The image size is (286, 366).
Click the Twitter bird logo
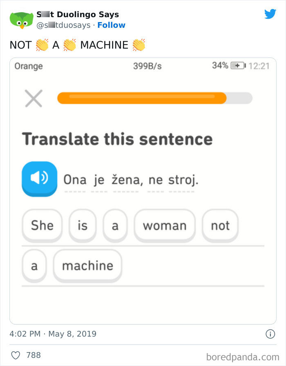270,14
